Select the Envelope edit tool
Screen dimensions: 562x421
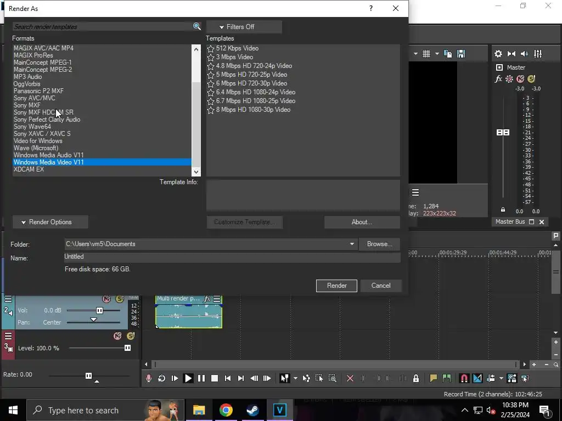[x=306, y=378]
